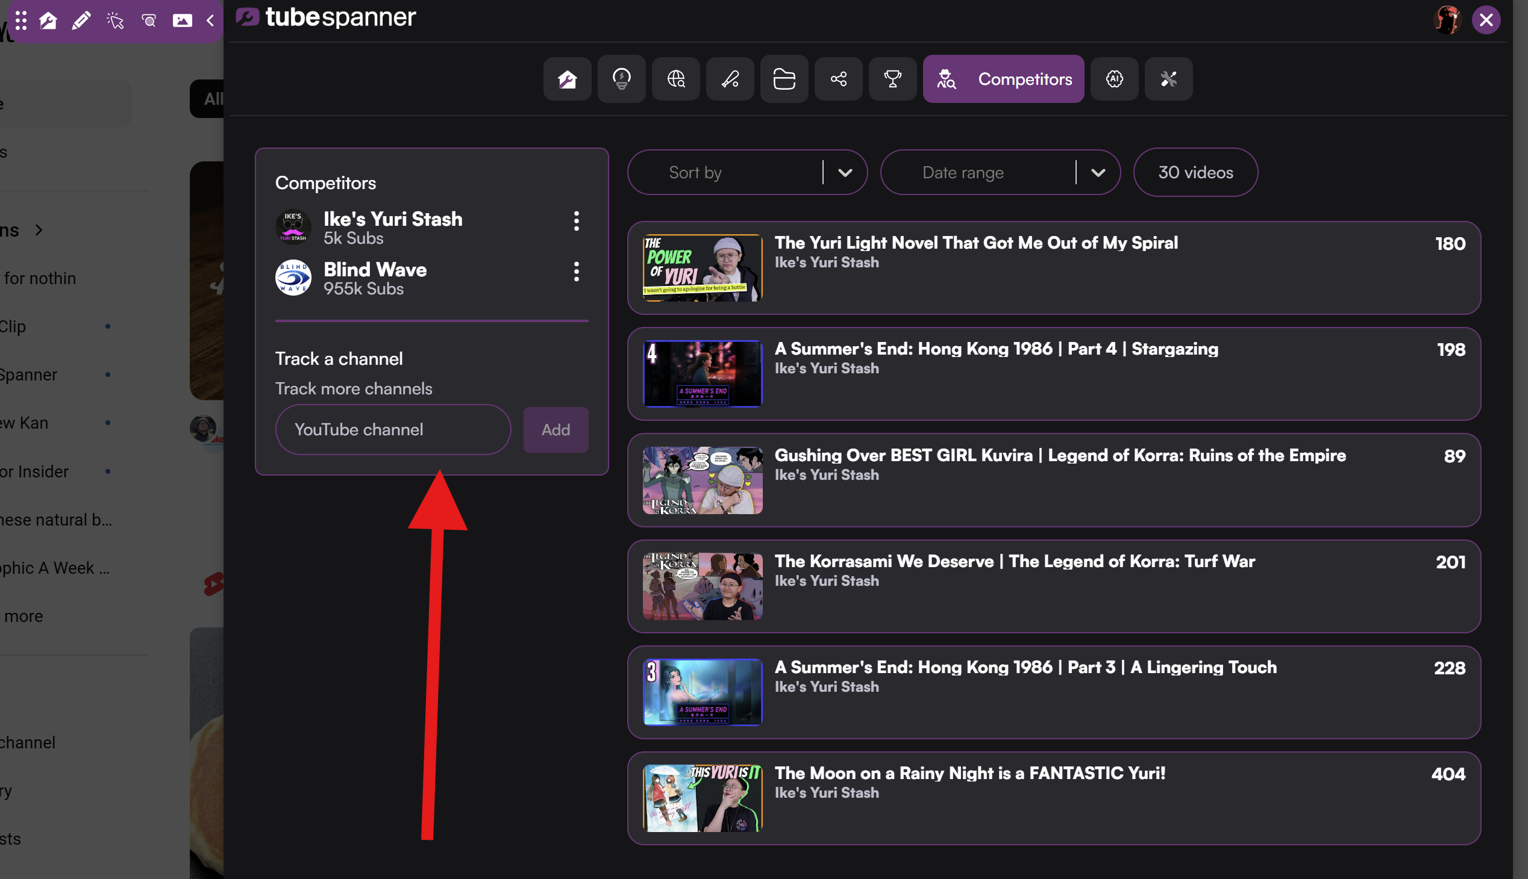Click view count 228
Image resolution: width=1528 pixels, height=879 pixels.
(1450, 668)
